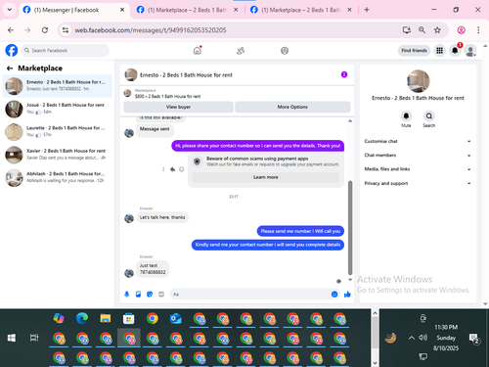Attach a photo using the image icon
The height and width of the screenshot is (367, 489).
pyautogui.click(x=138, y=295)
